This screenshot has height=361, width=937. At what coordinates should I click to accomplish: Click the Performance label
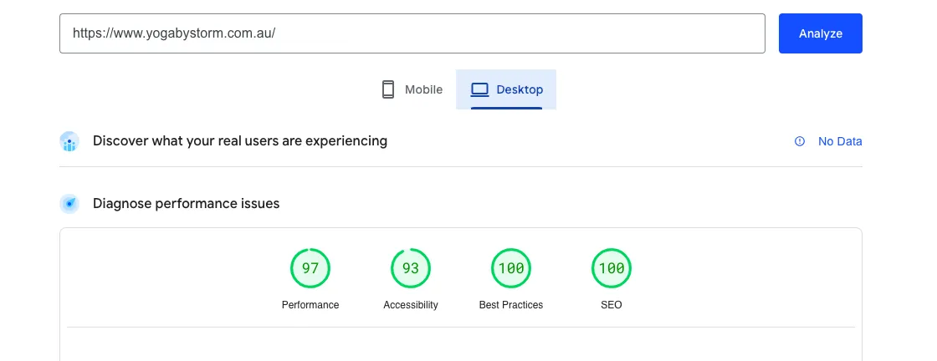tap(310, 305)
